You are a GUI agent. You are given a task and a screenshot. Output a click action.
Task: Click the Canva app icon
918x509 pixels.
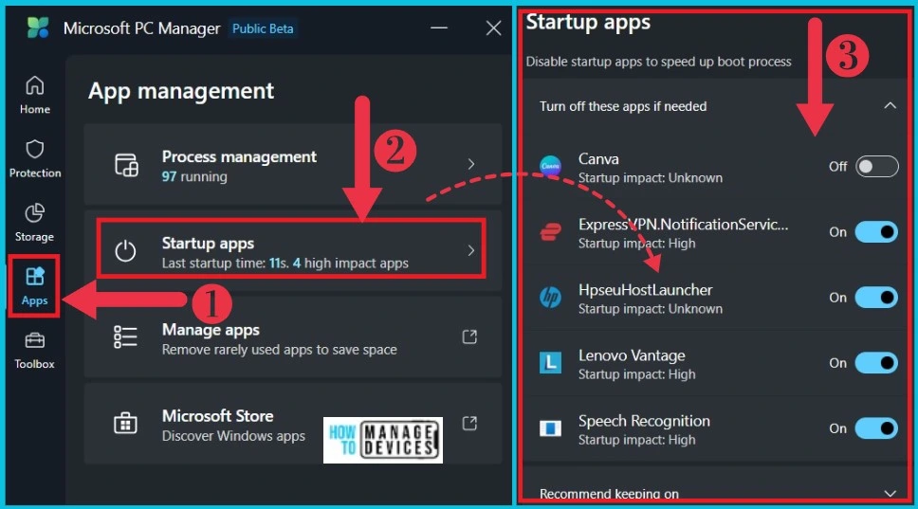coord(550,166)
